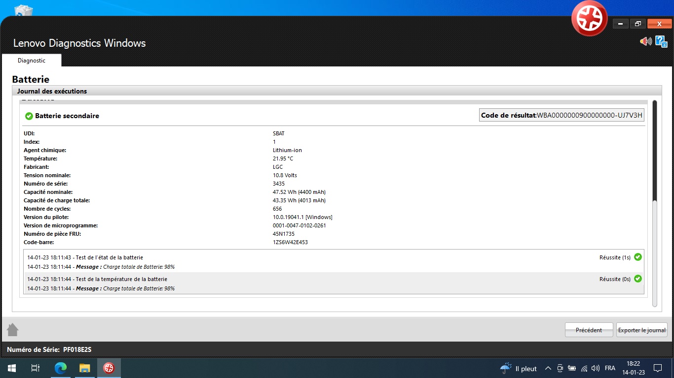Toggle the sound speaker icon
This screenshot has width=674, height=378.
(645, 41)
